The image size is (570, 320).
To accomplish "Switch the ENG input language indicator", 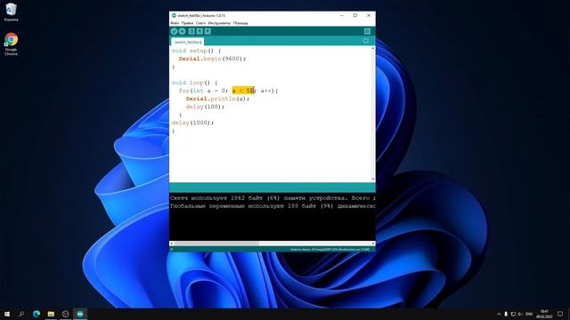I will coord(529,314).
